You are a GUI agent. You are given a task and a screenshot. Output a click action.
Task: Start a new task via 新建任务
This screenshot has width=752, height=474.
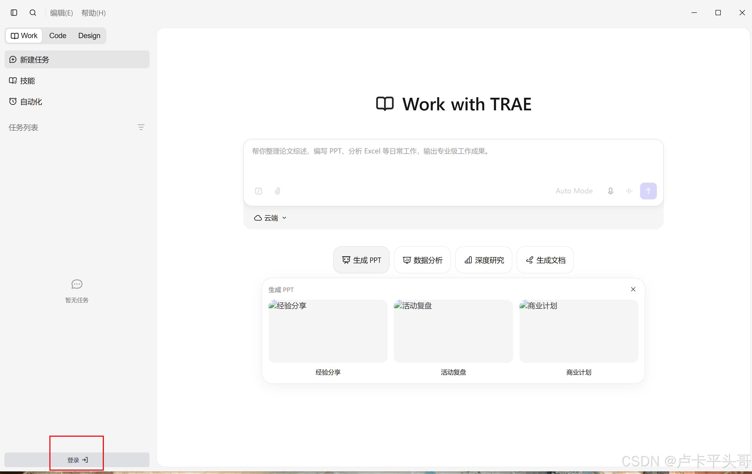77,59
